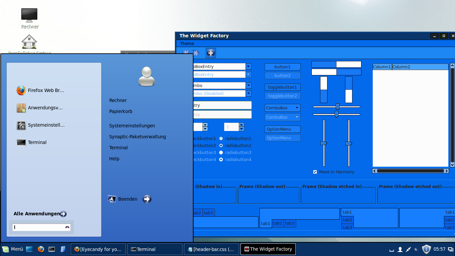
Task: Click the lower horizontal slider handle
Action: 336,114
